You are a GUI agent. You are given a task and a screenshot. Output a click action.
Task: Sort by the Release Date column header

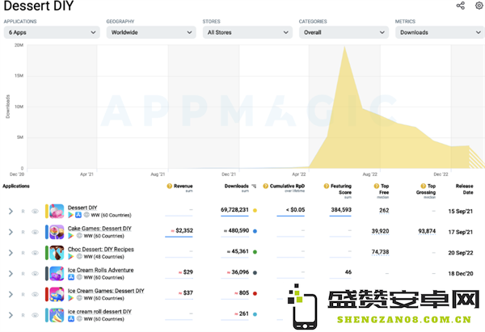pyautogui.click(x=464, y=189)
